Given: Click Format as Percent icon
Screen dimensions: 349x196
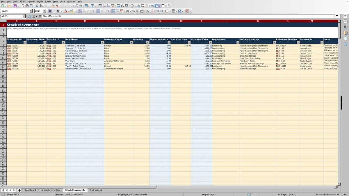Looking at the screenshot, I should (133, 11).
